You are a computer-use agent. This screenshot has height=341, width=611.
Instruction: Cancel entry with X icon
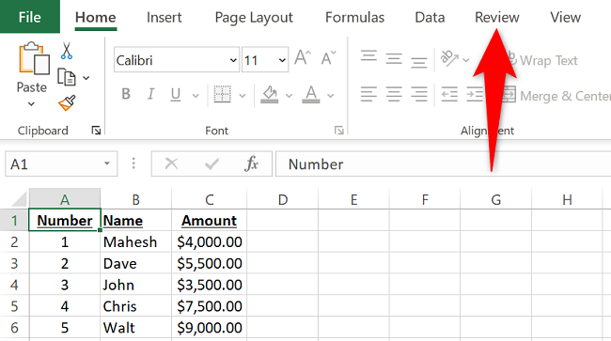pos(171,163)
